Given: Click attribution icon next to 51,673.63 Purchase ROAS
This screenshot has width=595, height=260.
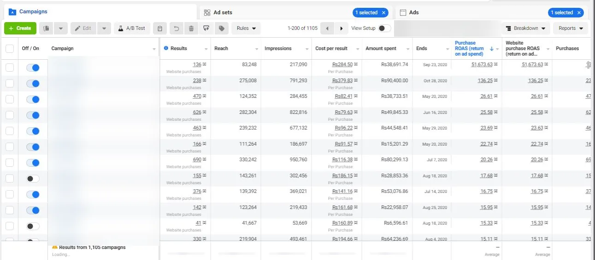Looking at the screenshot, I should click(x=495, y=64).
